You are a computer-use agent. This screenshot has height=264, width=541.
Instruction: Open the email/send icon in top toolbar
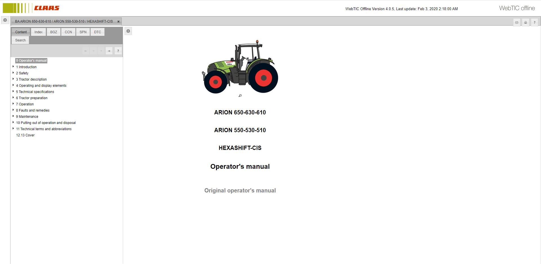(x=516, y=22)
